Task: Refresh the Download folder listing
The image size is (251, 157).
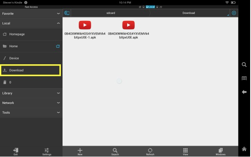Action: point(150,152)
